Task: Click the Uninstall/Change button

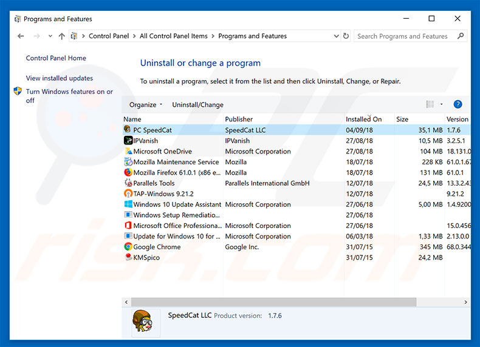Action: (197, 104)
